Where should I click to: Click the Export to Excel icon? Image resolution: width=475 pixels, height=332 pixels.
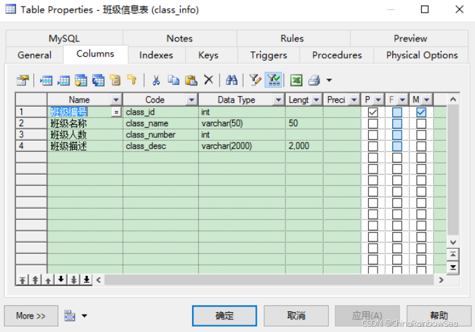296,81
